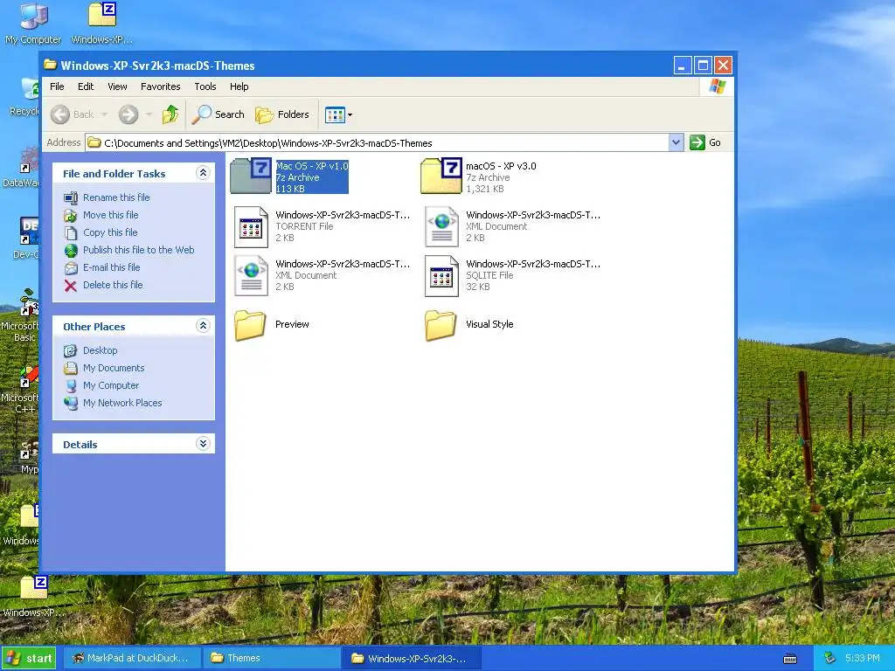Image resolution: width=895 pixels, height=671 pixels.
Task: Toggle the Folders pane button
Action: click(x=282, y=114)
